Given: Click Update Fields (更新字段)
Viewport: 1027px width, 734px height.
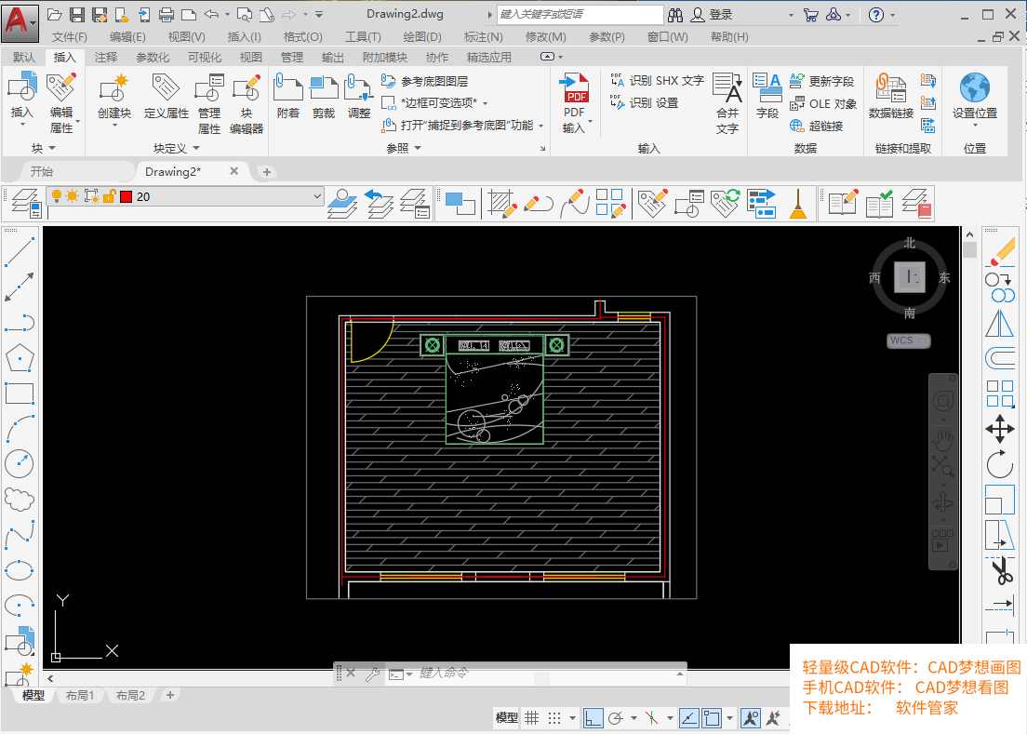Looking at the screenshot, I should tap(822, 81).
